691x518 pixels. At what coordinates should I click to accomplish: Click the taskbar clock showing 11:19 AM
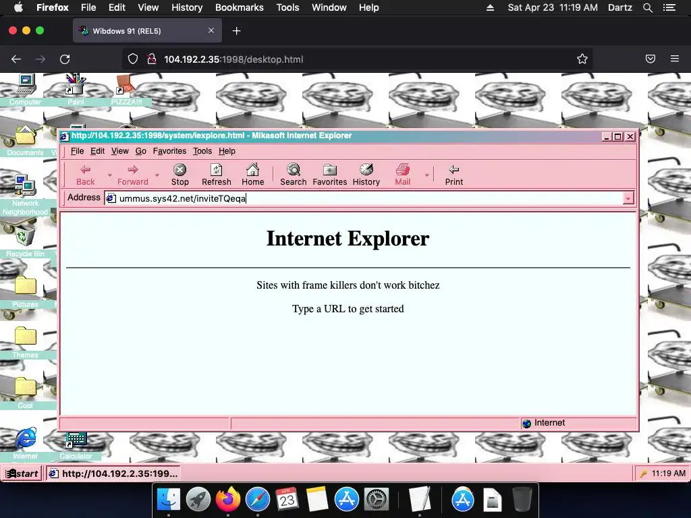[x=669, y=473]
